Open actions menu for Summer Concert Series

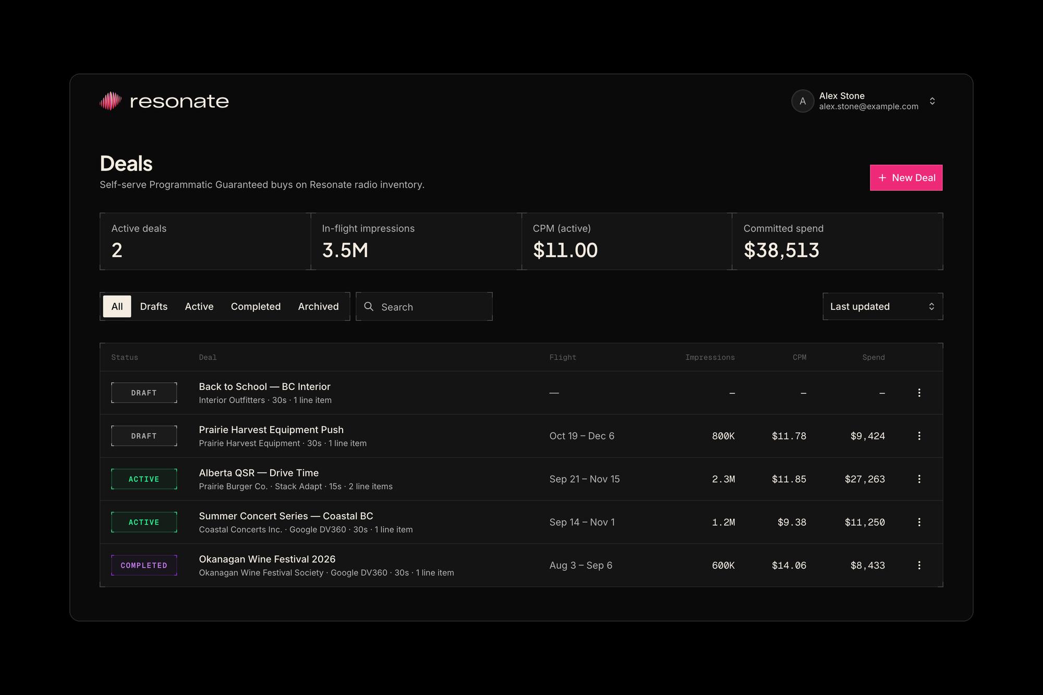coord(919,522)
